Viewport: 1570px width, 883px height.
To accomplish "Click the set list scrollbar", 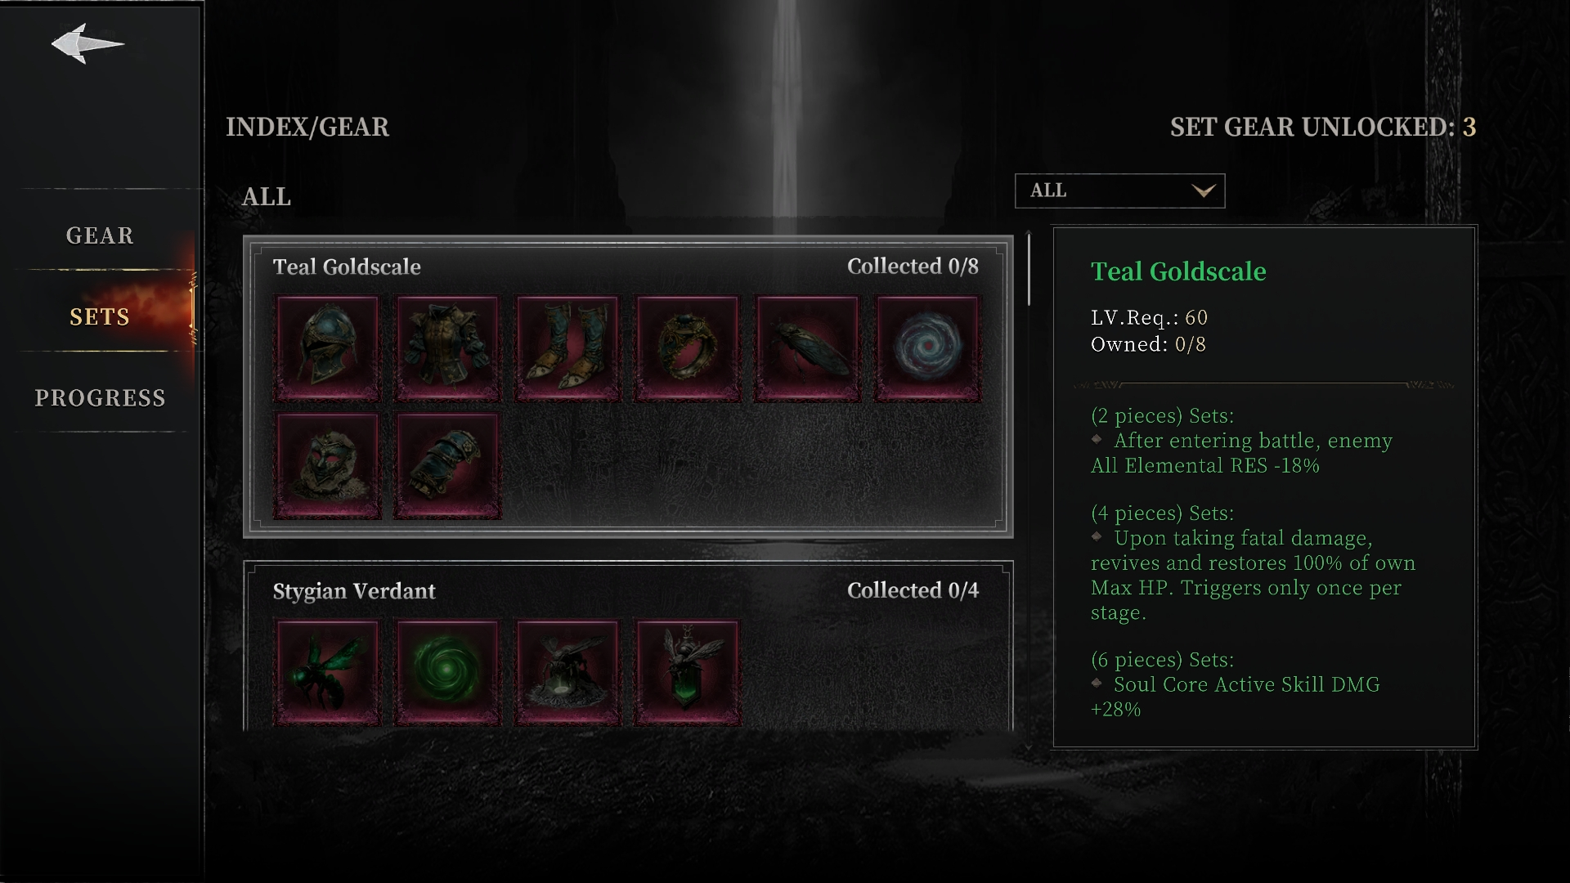I will [1029, 270].
